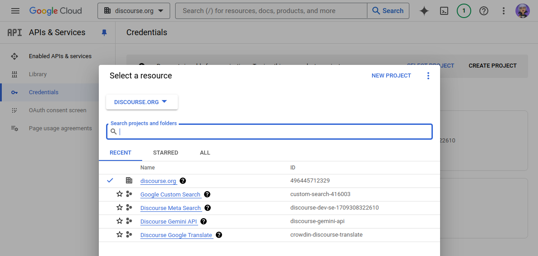538x256 pixels.
Task: Star the Google Custom Search project
Action: [120, 194]
